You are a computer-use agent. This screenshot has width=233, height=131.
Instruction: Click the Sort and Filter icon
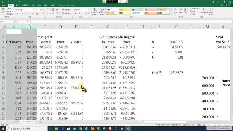click(x=204, y=11)
